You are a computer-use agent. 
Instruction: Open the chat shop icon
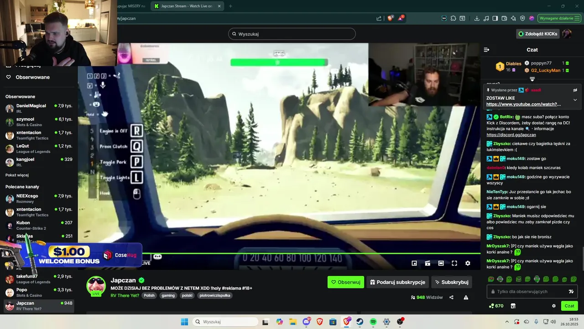(513, 306)
